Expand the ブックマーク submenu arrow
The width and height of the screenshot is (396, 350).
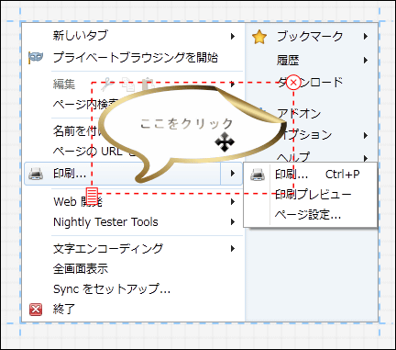[366, 37]
